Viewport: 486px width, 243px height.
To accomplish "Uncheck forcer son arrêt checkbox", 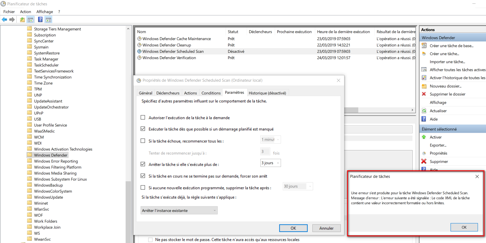I will (x=143, y=176).
